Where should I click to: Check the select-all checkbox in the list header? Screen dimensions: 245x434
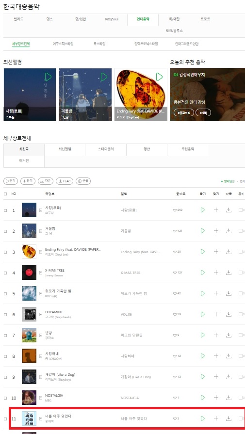coord(5,194)
